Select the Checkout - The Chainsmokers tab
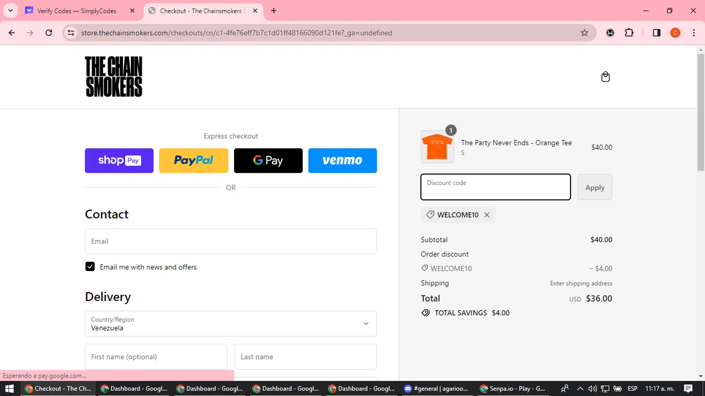Screen dimensions: 705x396 [202, 10]
